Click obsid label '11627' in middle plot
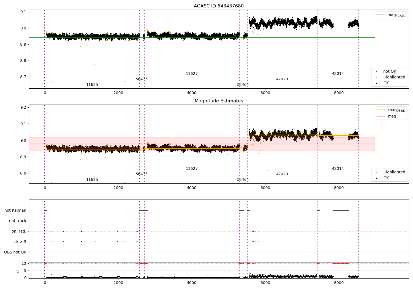413x289 pixels. (192, 169)
